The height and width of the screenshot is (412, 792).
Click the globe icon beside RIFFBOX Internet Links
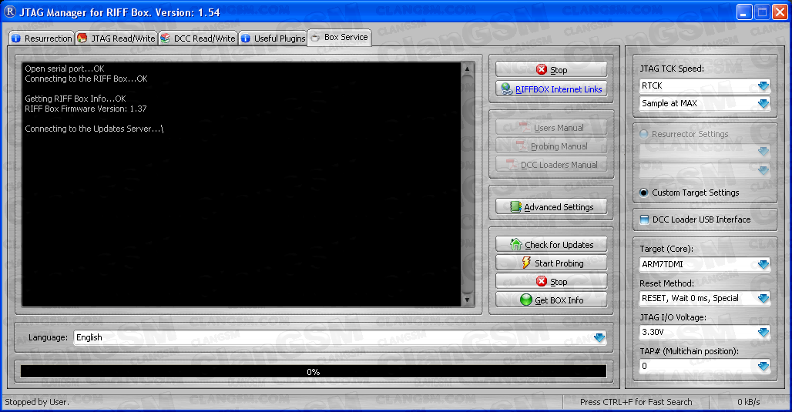tap(507, 89)
